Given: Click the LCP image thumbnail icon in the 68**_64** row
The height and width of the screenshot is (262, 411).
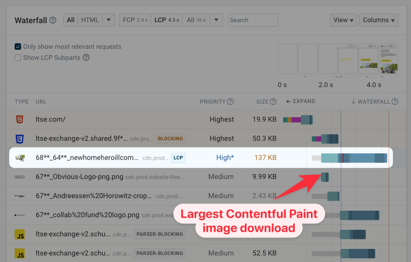Looking at the screenshot, I should [x=20, y=158].
